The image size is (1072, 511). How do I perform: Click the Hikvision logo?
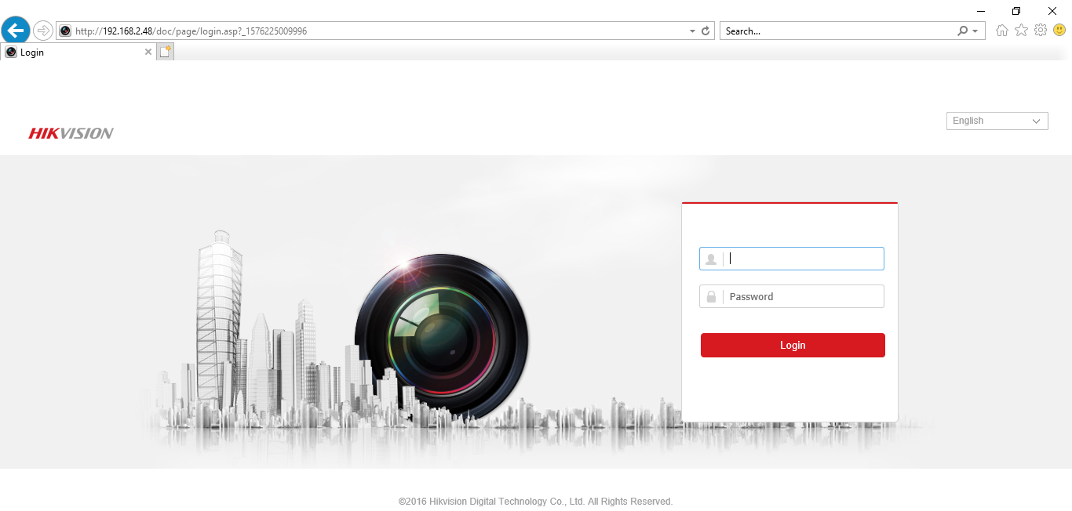[71, 133]
